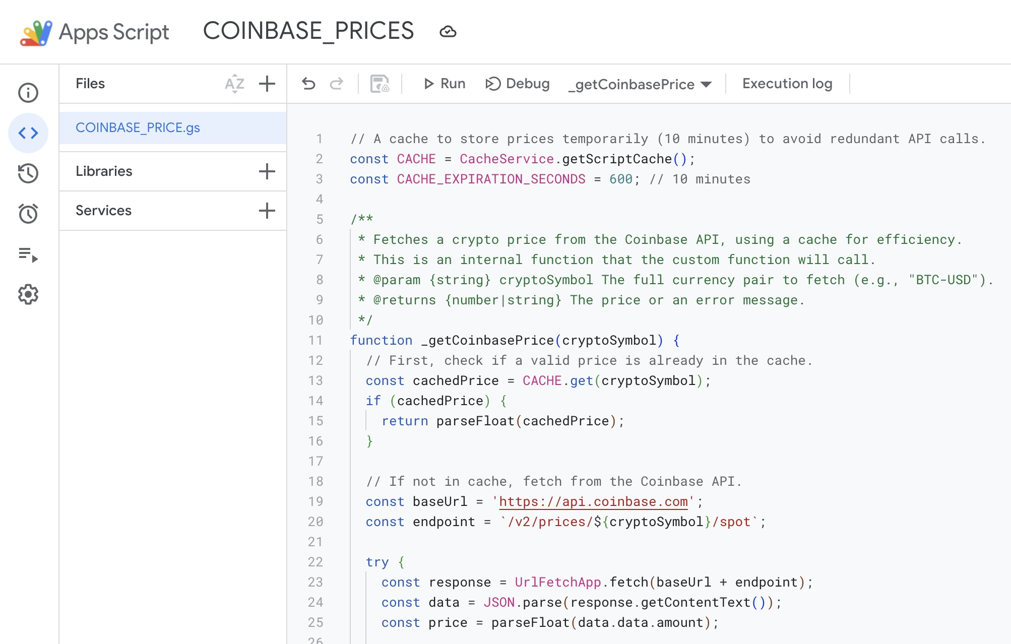Click the first-line cache comment
Viewport: 1011px width, 644px height.
(668, 139)
